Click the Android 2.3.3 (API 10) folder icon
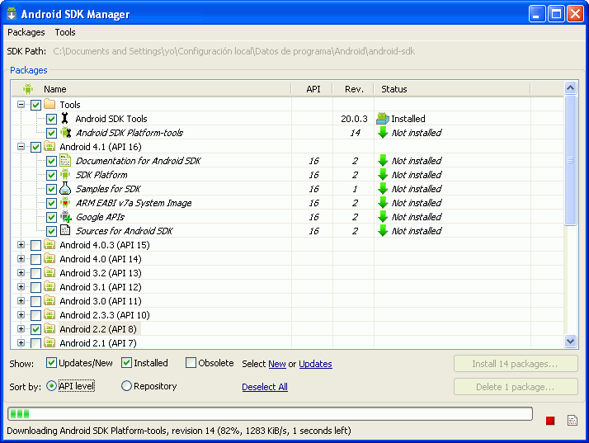 (x=49, y=314)
